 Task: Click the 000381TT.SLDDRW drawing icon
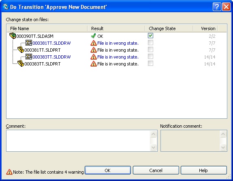click(x=29, y=43)
